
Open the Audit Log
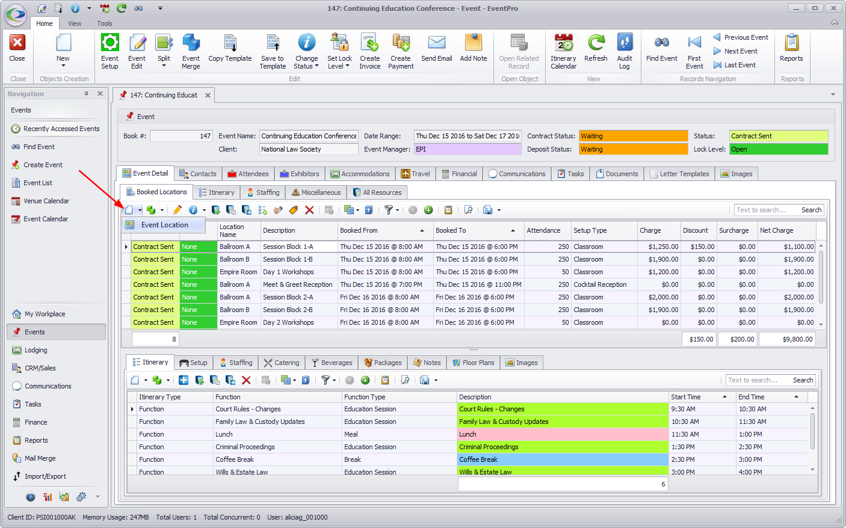625,51
